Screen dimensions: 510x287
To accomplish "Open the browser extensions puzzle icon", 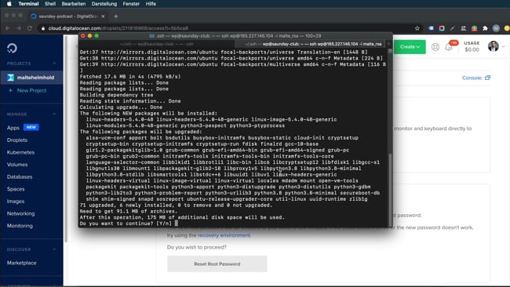I will pyautogui.click(x=485, y=28).
